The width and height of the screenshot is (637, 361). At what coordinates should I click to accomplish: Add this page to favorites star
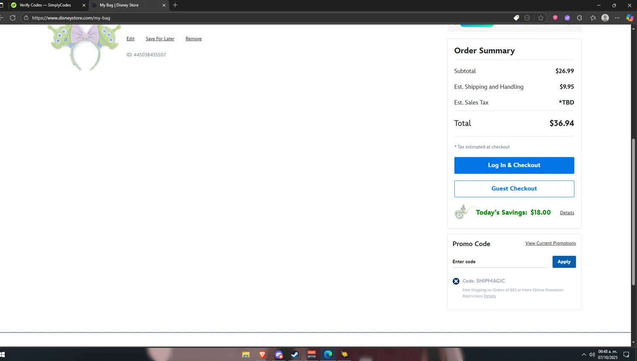click(541, 18)
